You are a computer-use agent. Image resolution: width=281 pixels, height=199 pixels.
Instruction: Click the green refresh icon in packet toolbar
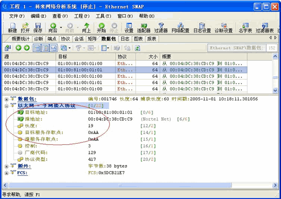138,48
